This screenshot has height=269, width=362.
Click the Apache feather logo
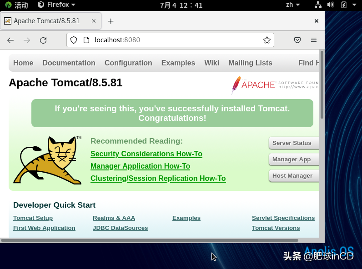236,85
